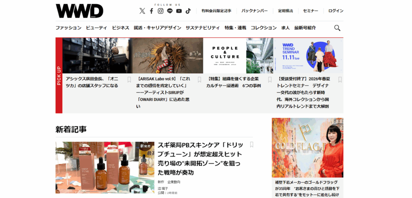Open the バックナンバー link
412x198 pixels.
(255, 11)
